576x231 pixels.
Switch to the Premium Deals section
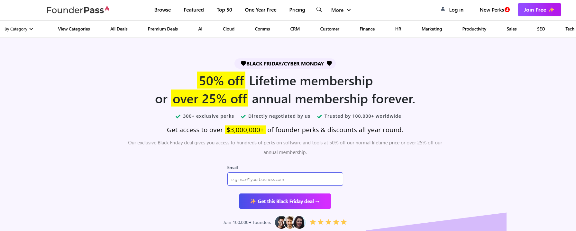pyautogui.click(x=163, y=29)
